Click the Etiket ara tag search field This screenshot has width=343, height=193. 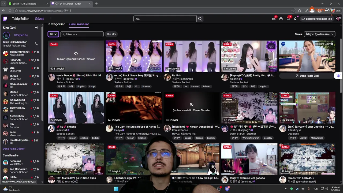(82, 34)
